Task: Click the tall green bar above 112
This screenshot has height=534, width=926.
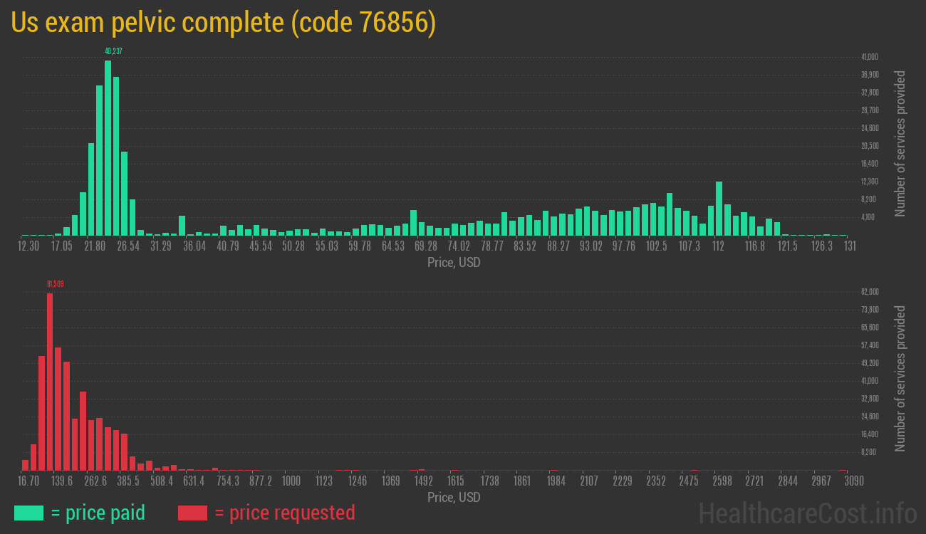Action: pos(719,209)
